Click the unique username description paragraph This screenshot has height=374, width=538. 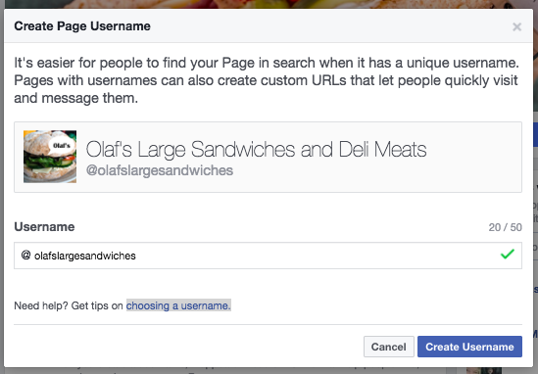tap(267, 80)
